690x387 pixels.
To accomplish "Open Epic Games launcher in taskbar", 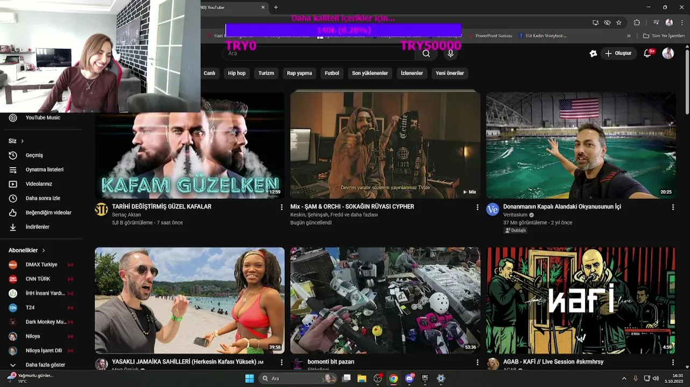I will coord(425,378).
